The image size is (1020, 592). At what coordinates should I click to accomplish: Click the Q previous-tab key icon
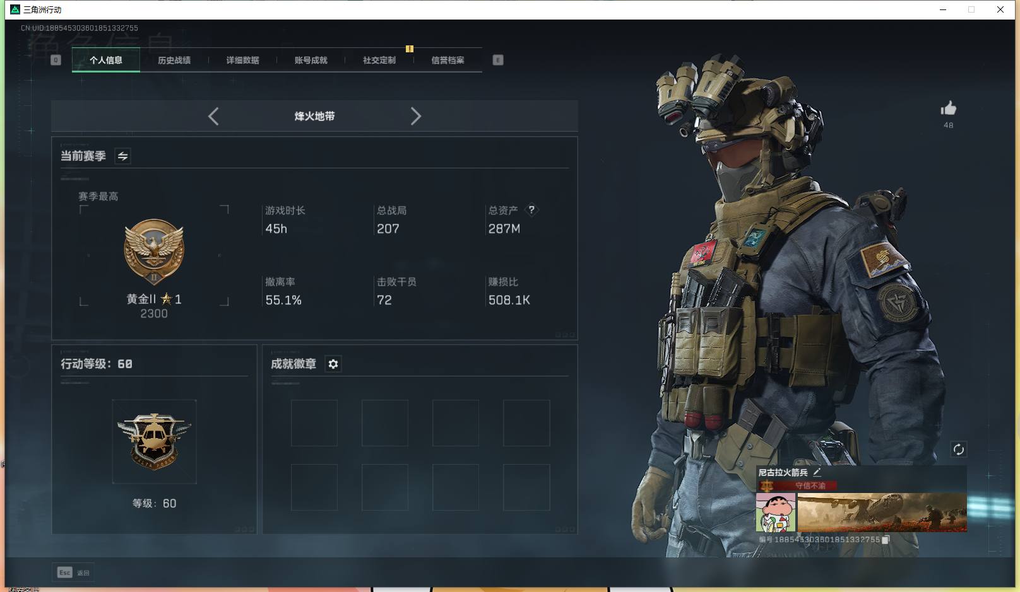point(56,60)
